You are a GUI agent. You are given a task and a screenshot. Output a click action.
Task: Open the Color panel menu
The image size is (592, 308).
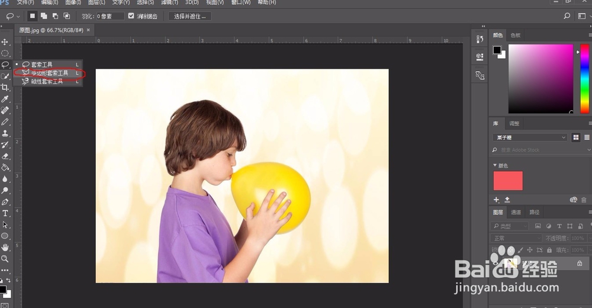(590, 35)
